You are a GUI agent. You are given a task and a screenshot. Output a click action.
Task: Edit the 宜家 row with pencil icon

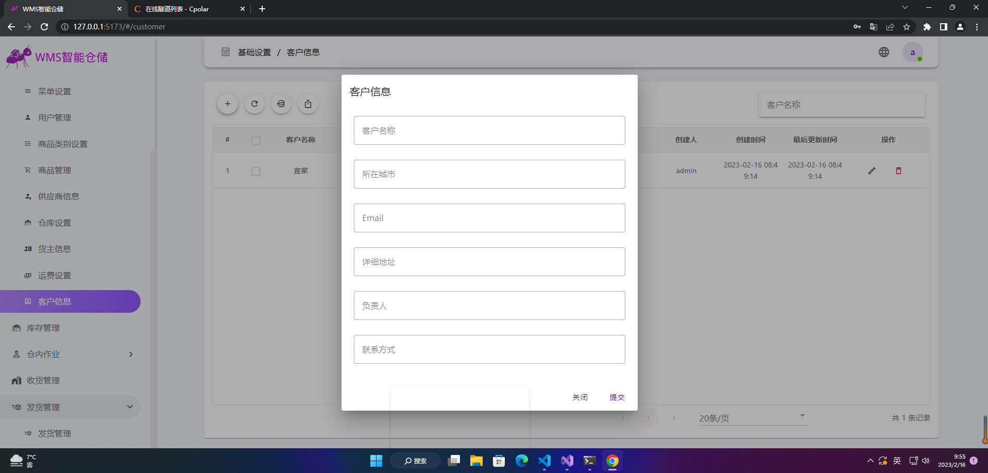(x=872, y=171)
